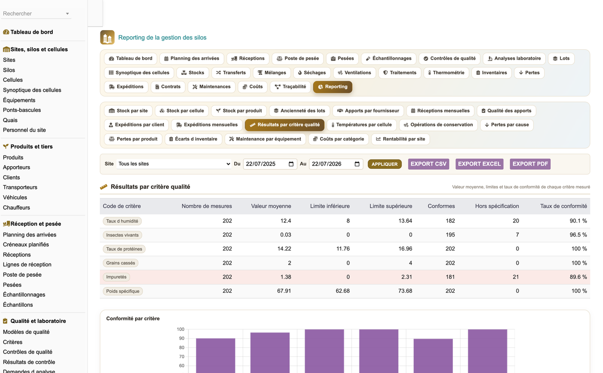The image size is (603, 373).
Task: Open the Pertes par cause report
Action: click(x=506, y=125)
